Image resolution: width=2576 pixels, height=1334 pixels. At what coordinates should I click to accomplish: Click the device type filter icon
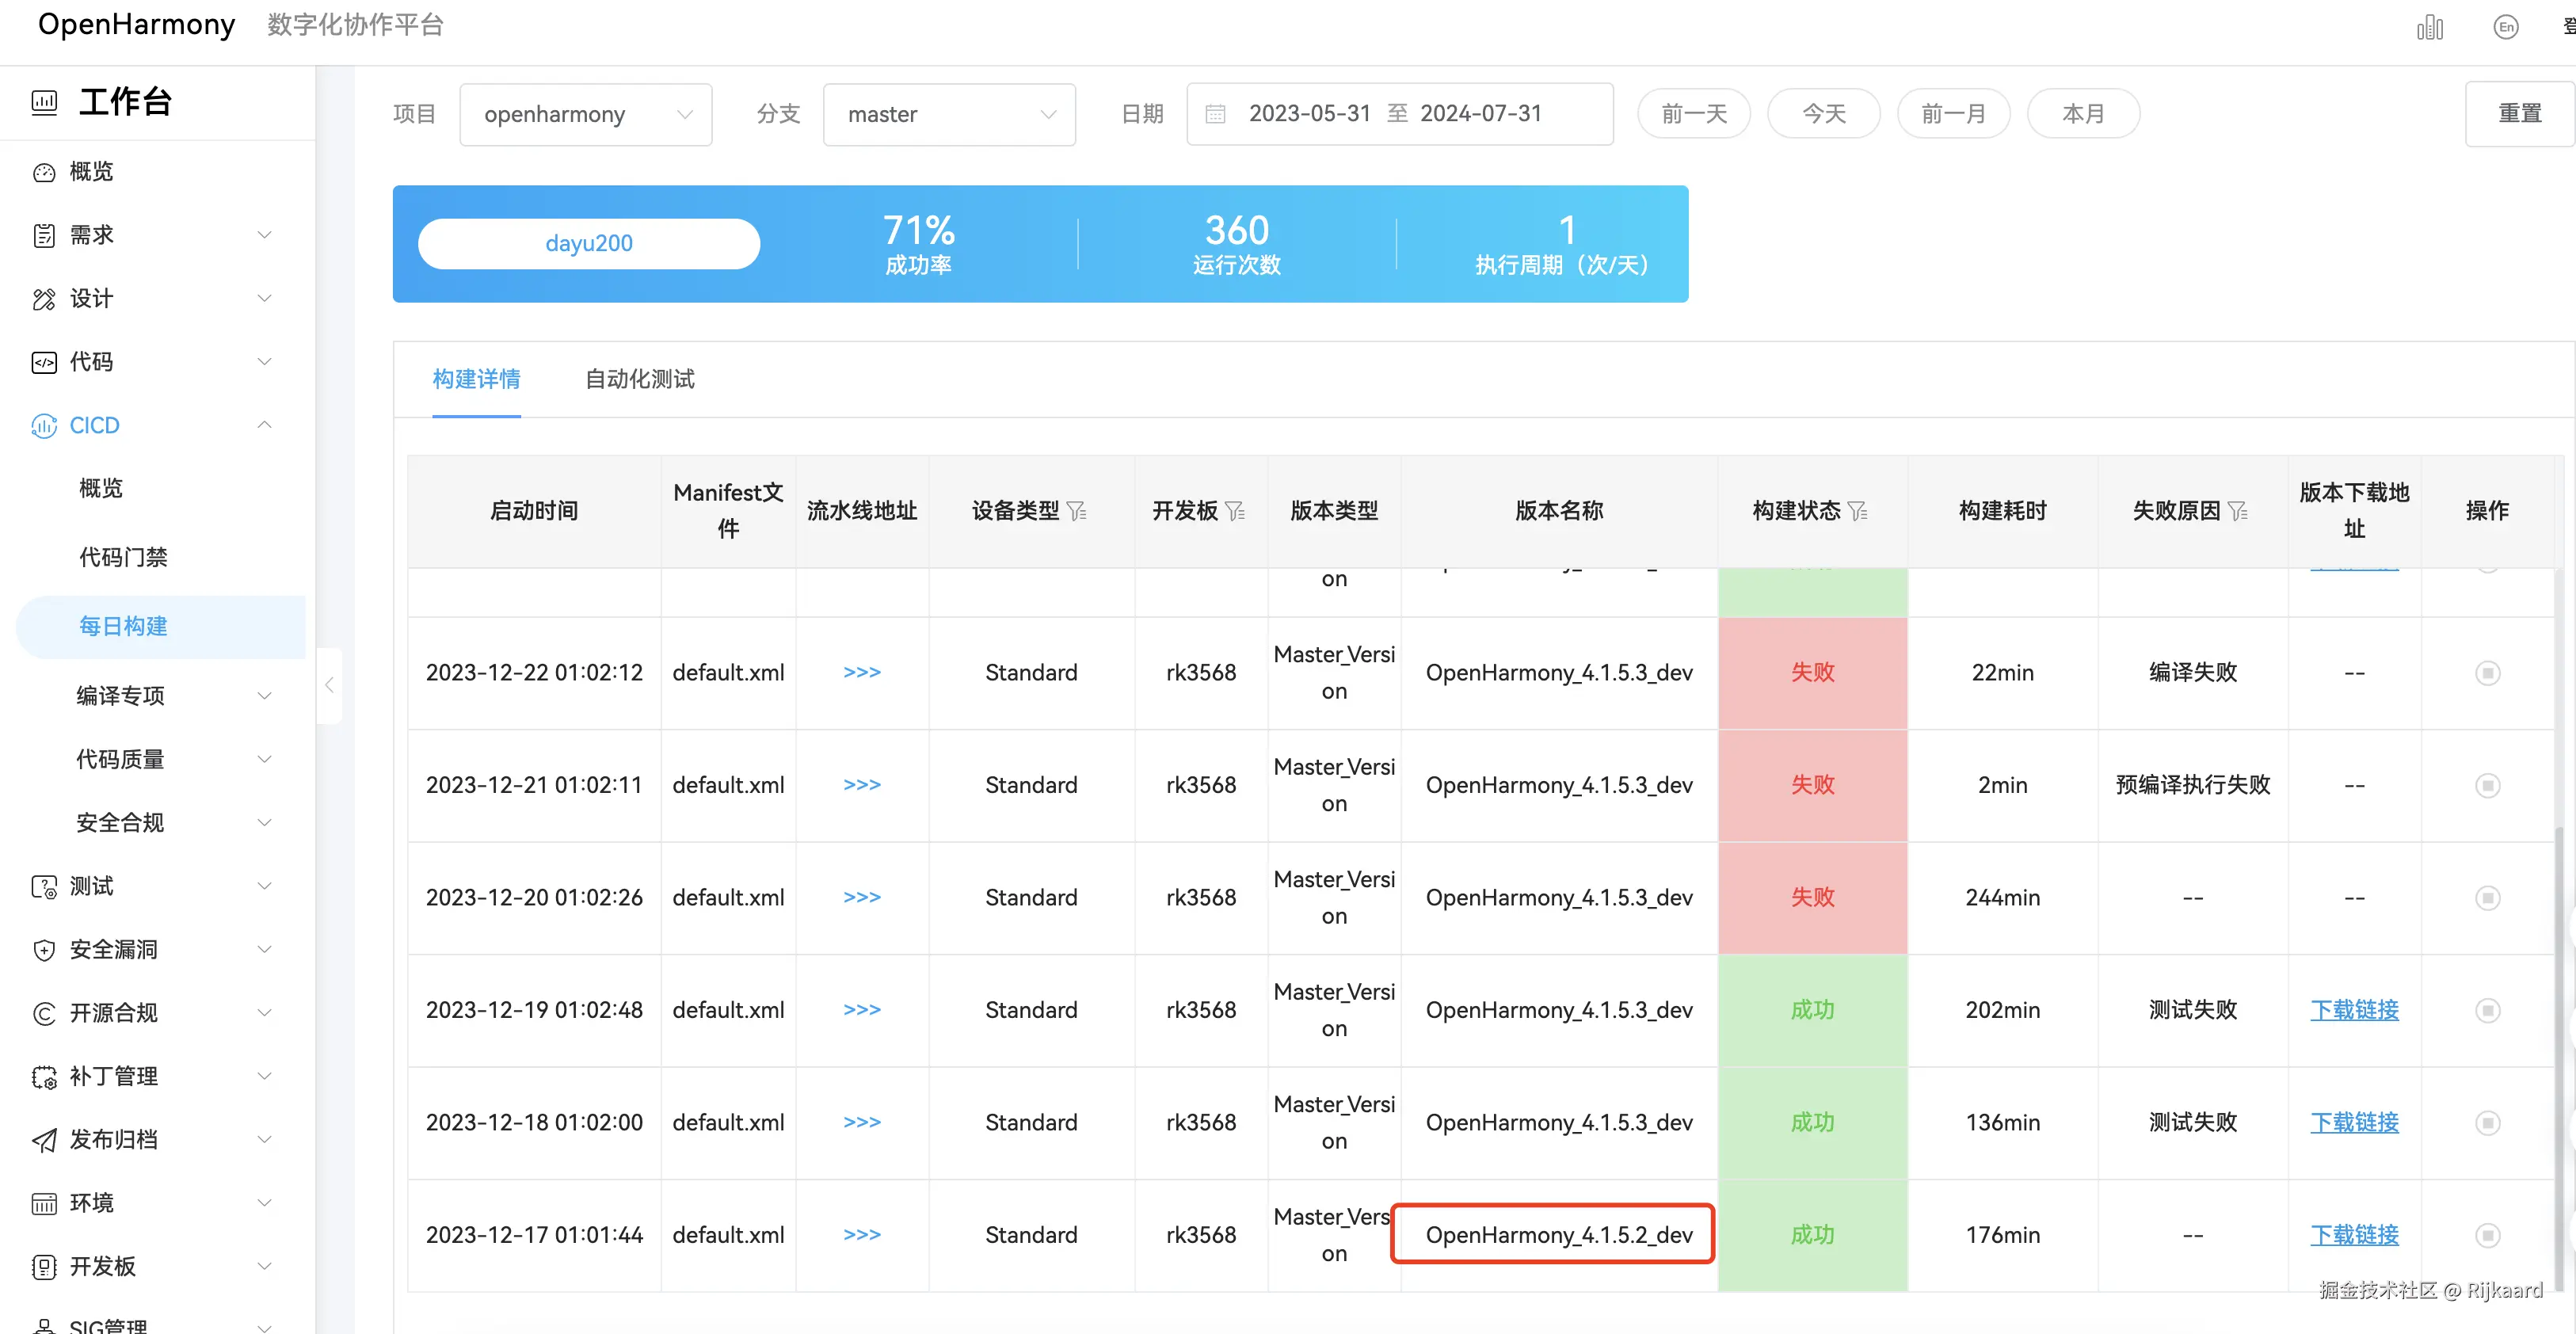(x=1077, y=511)
